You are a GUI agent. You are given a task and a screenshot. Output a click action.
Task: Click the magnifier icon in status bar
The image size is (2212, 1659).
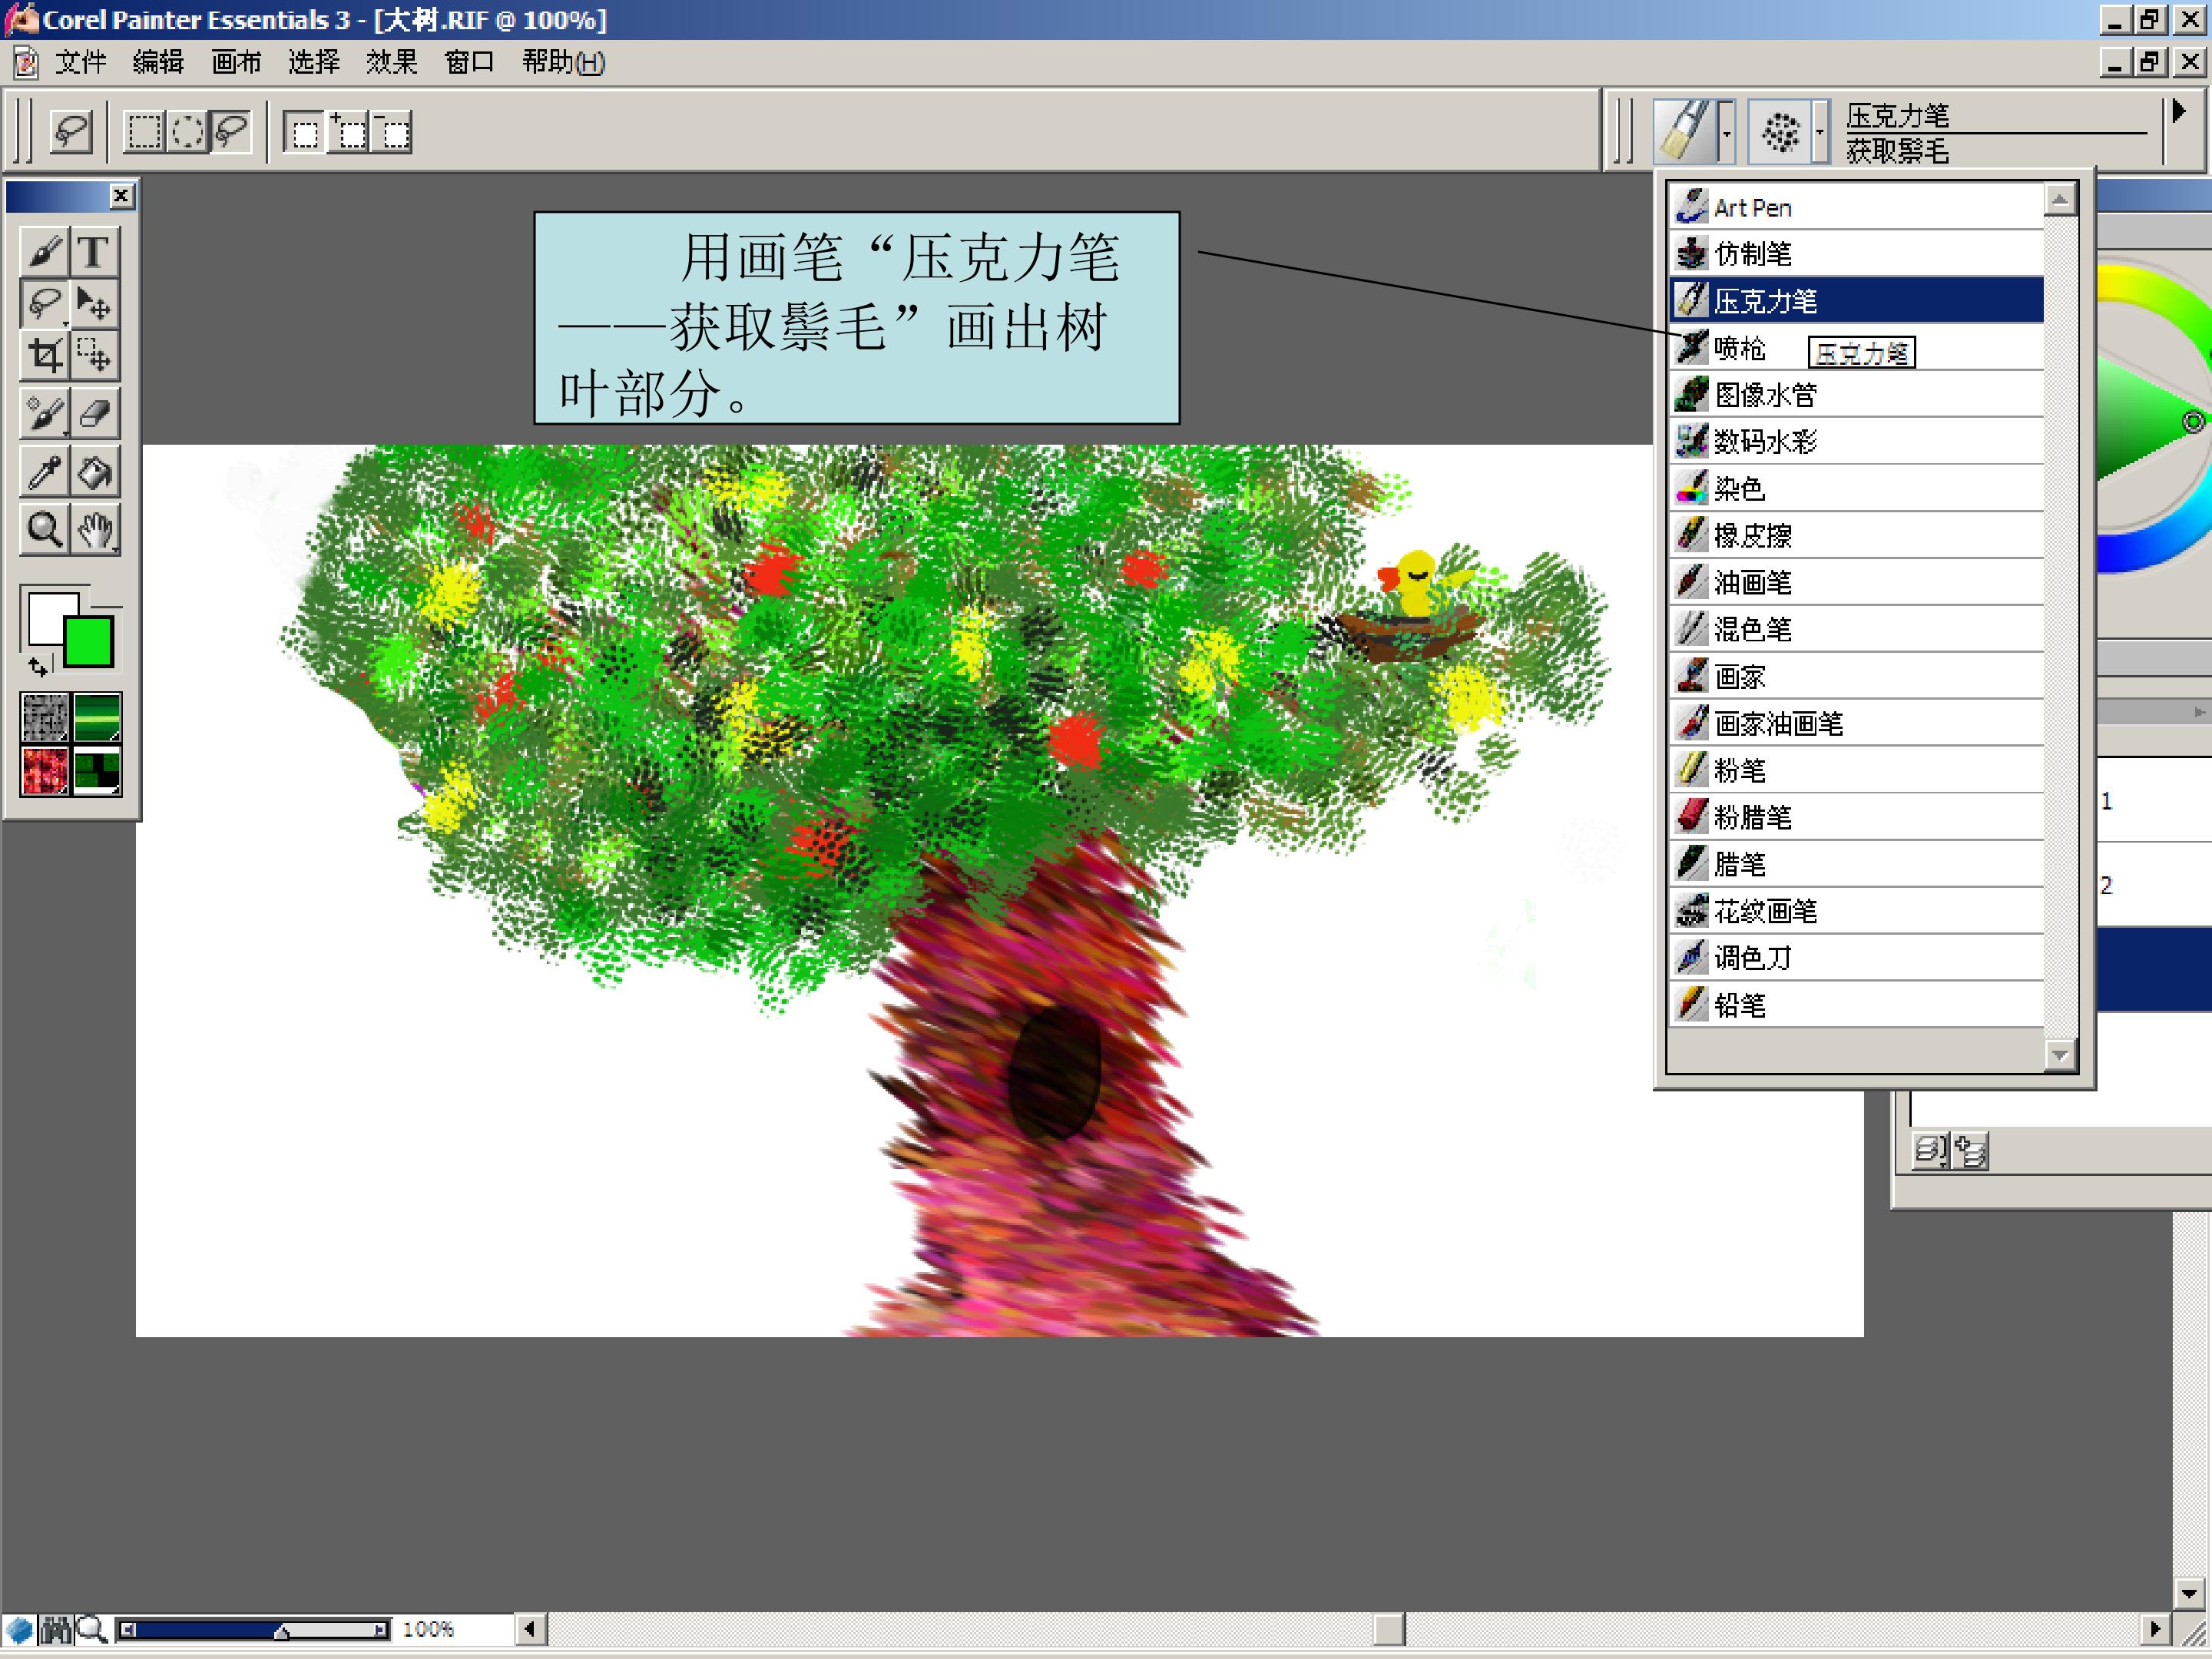(x=91, y=1630)
